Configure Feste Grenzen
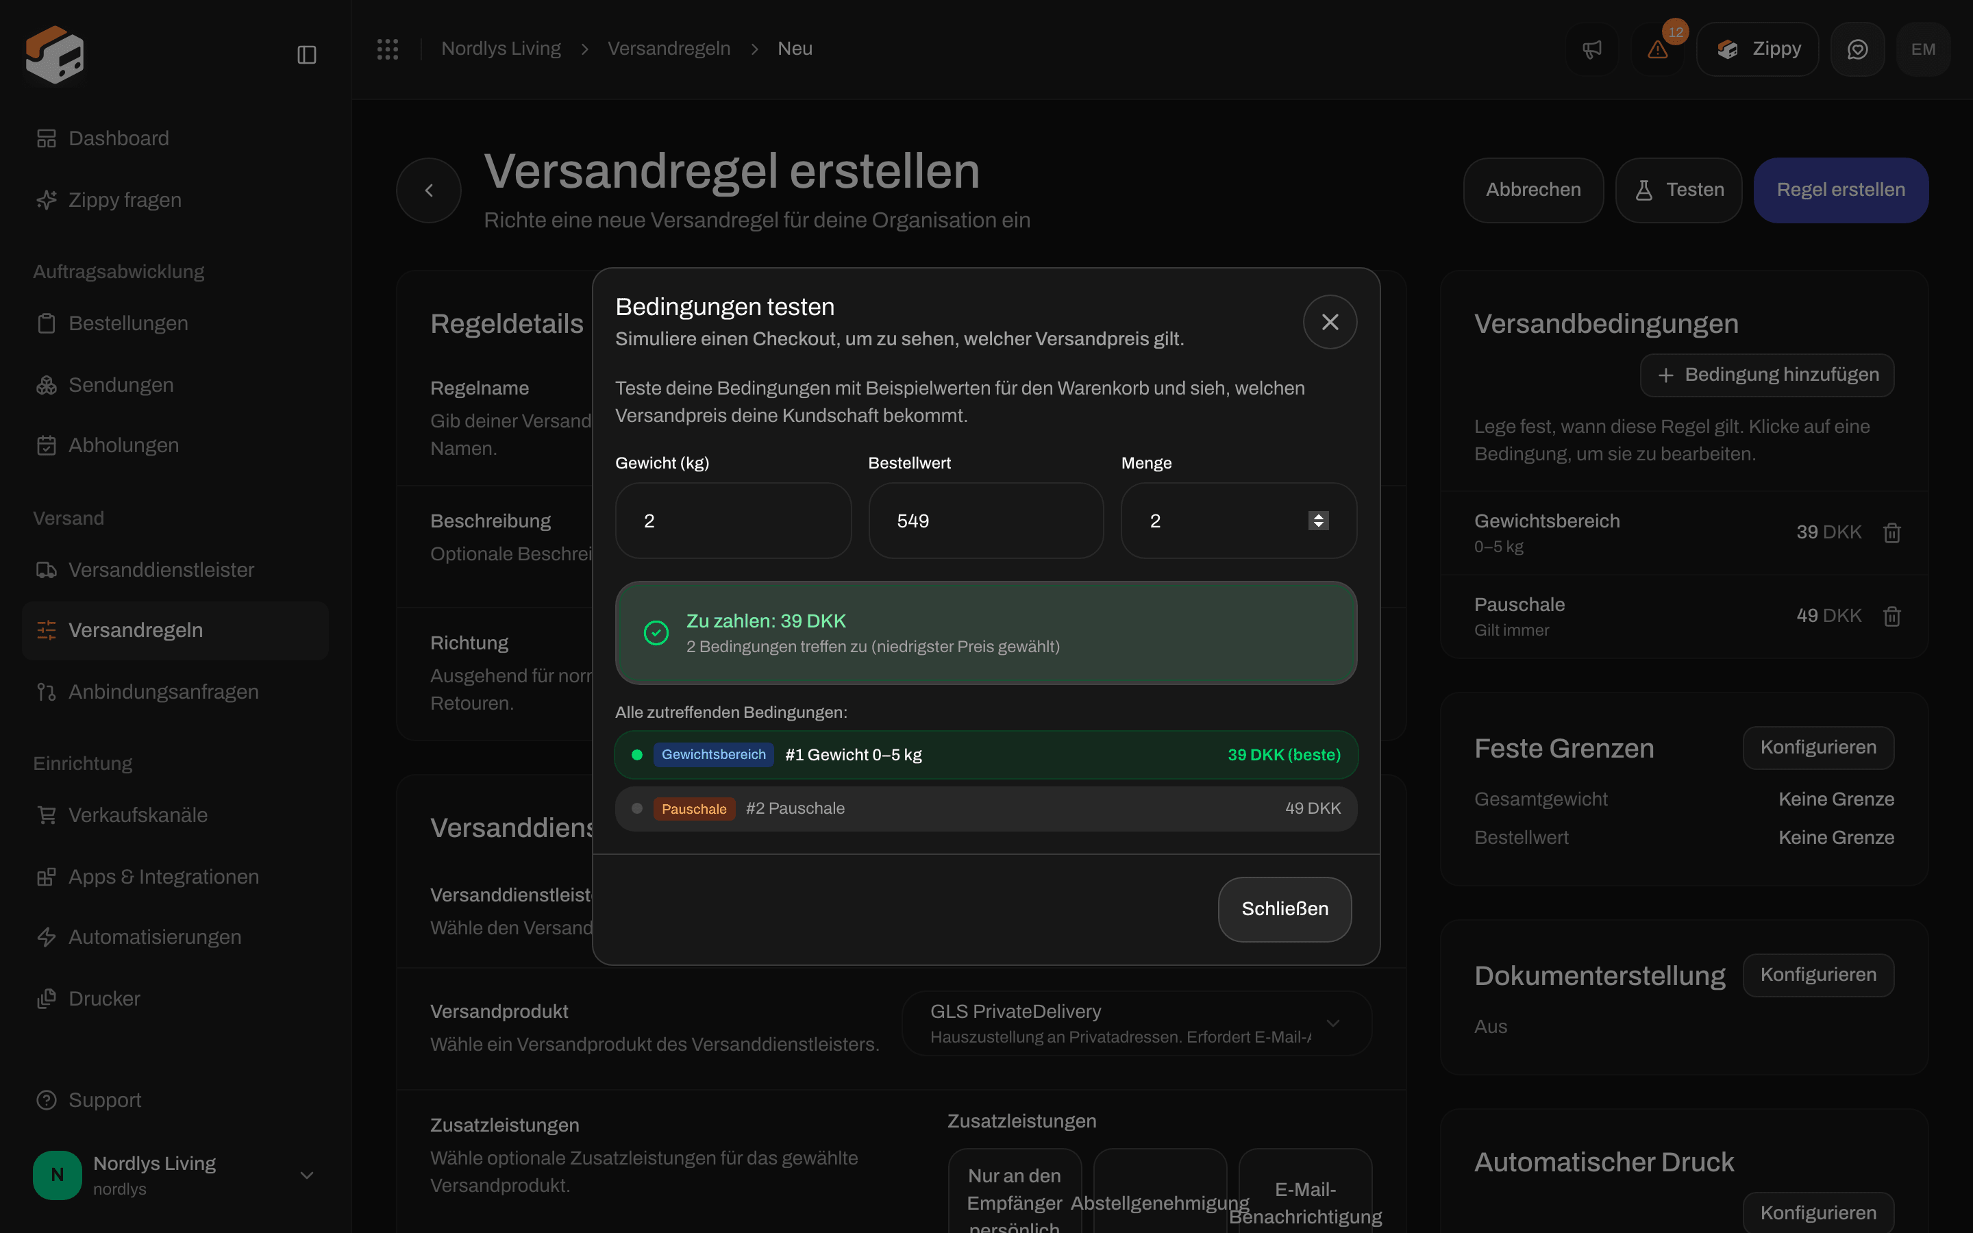 (1818, 748)
